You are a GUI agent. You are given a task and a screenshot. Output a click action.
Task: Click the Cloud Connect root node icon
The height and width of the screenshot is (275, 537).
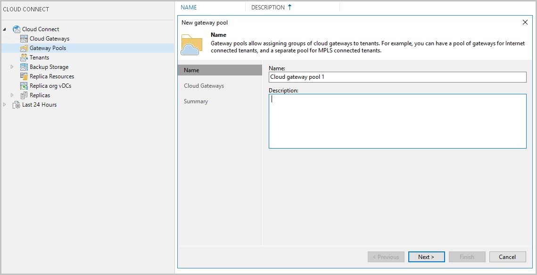[16, 29]
